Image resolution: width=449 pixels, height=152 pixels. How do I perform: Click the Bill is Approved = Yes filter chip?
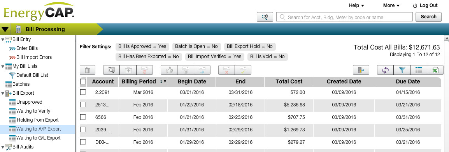(x=142, y=46)
